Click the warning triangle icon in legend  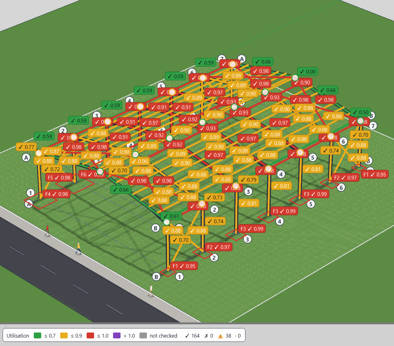point(220,336)
